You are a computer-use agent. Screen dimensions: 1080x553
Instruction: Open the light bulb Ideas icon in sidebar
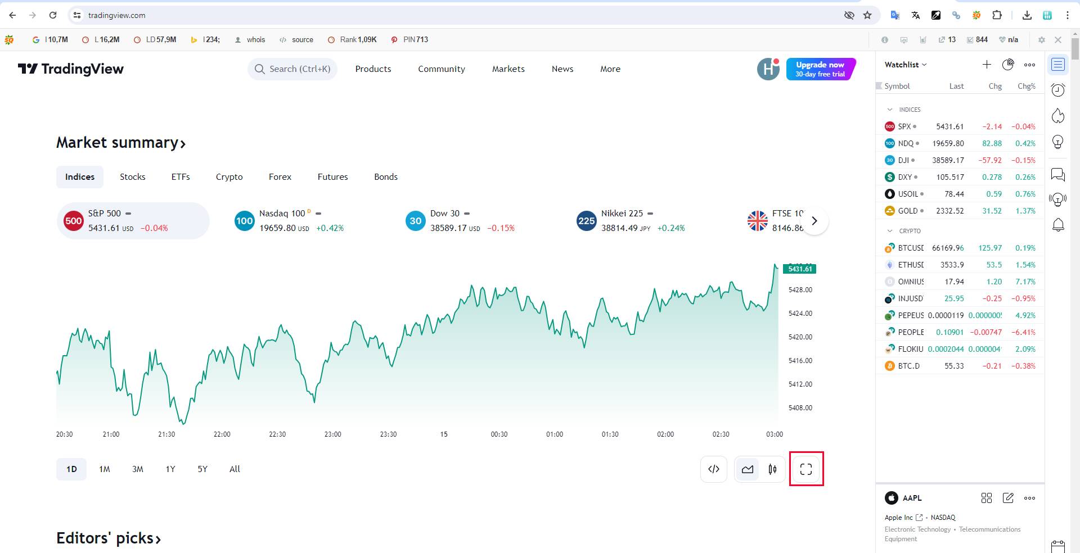tap(1058, 142)
